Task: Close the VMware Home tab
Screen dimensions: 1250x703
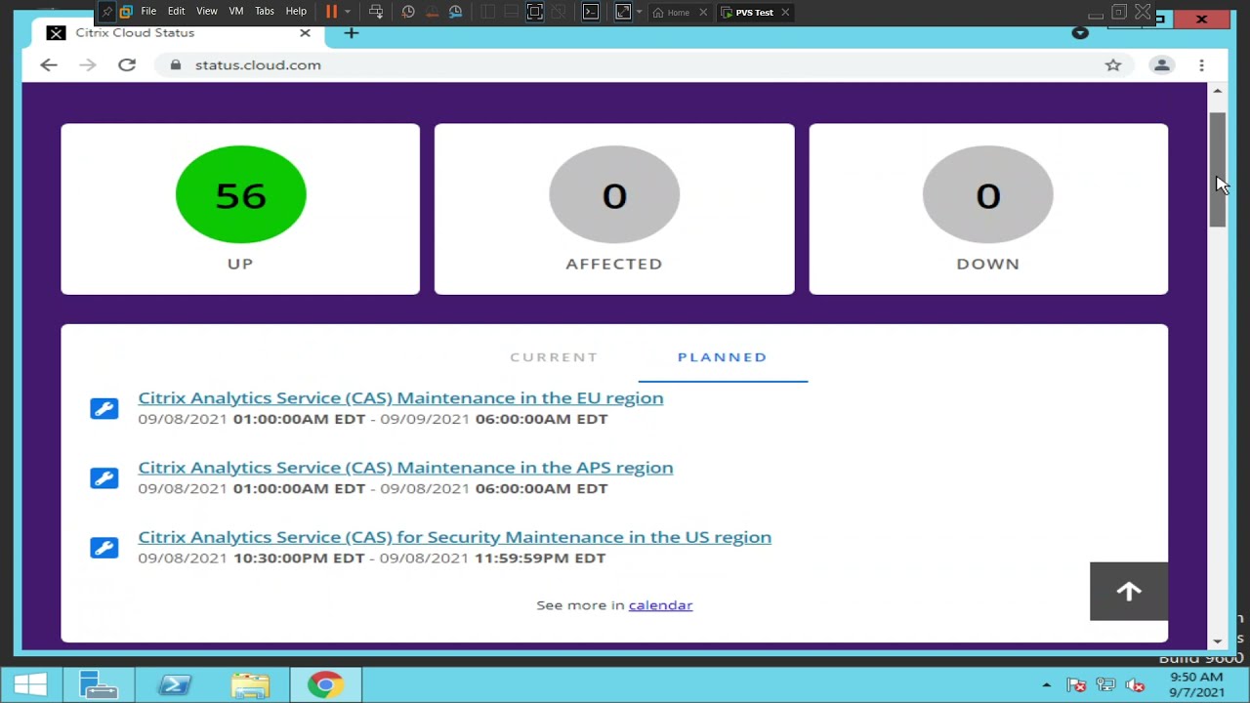Action: click(702, 13)
